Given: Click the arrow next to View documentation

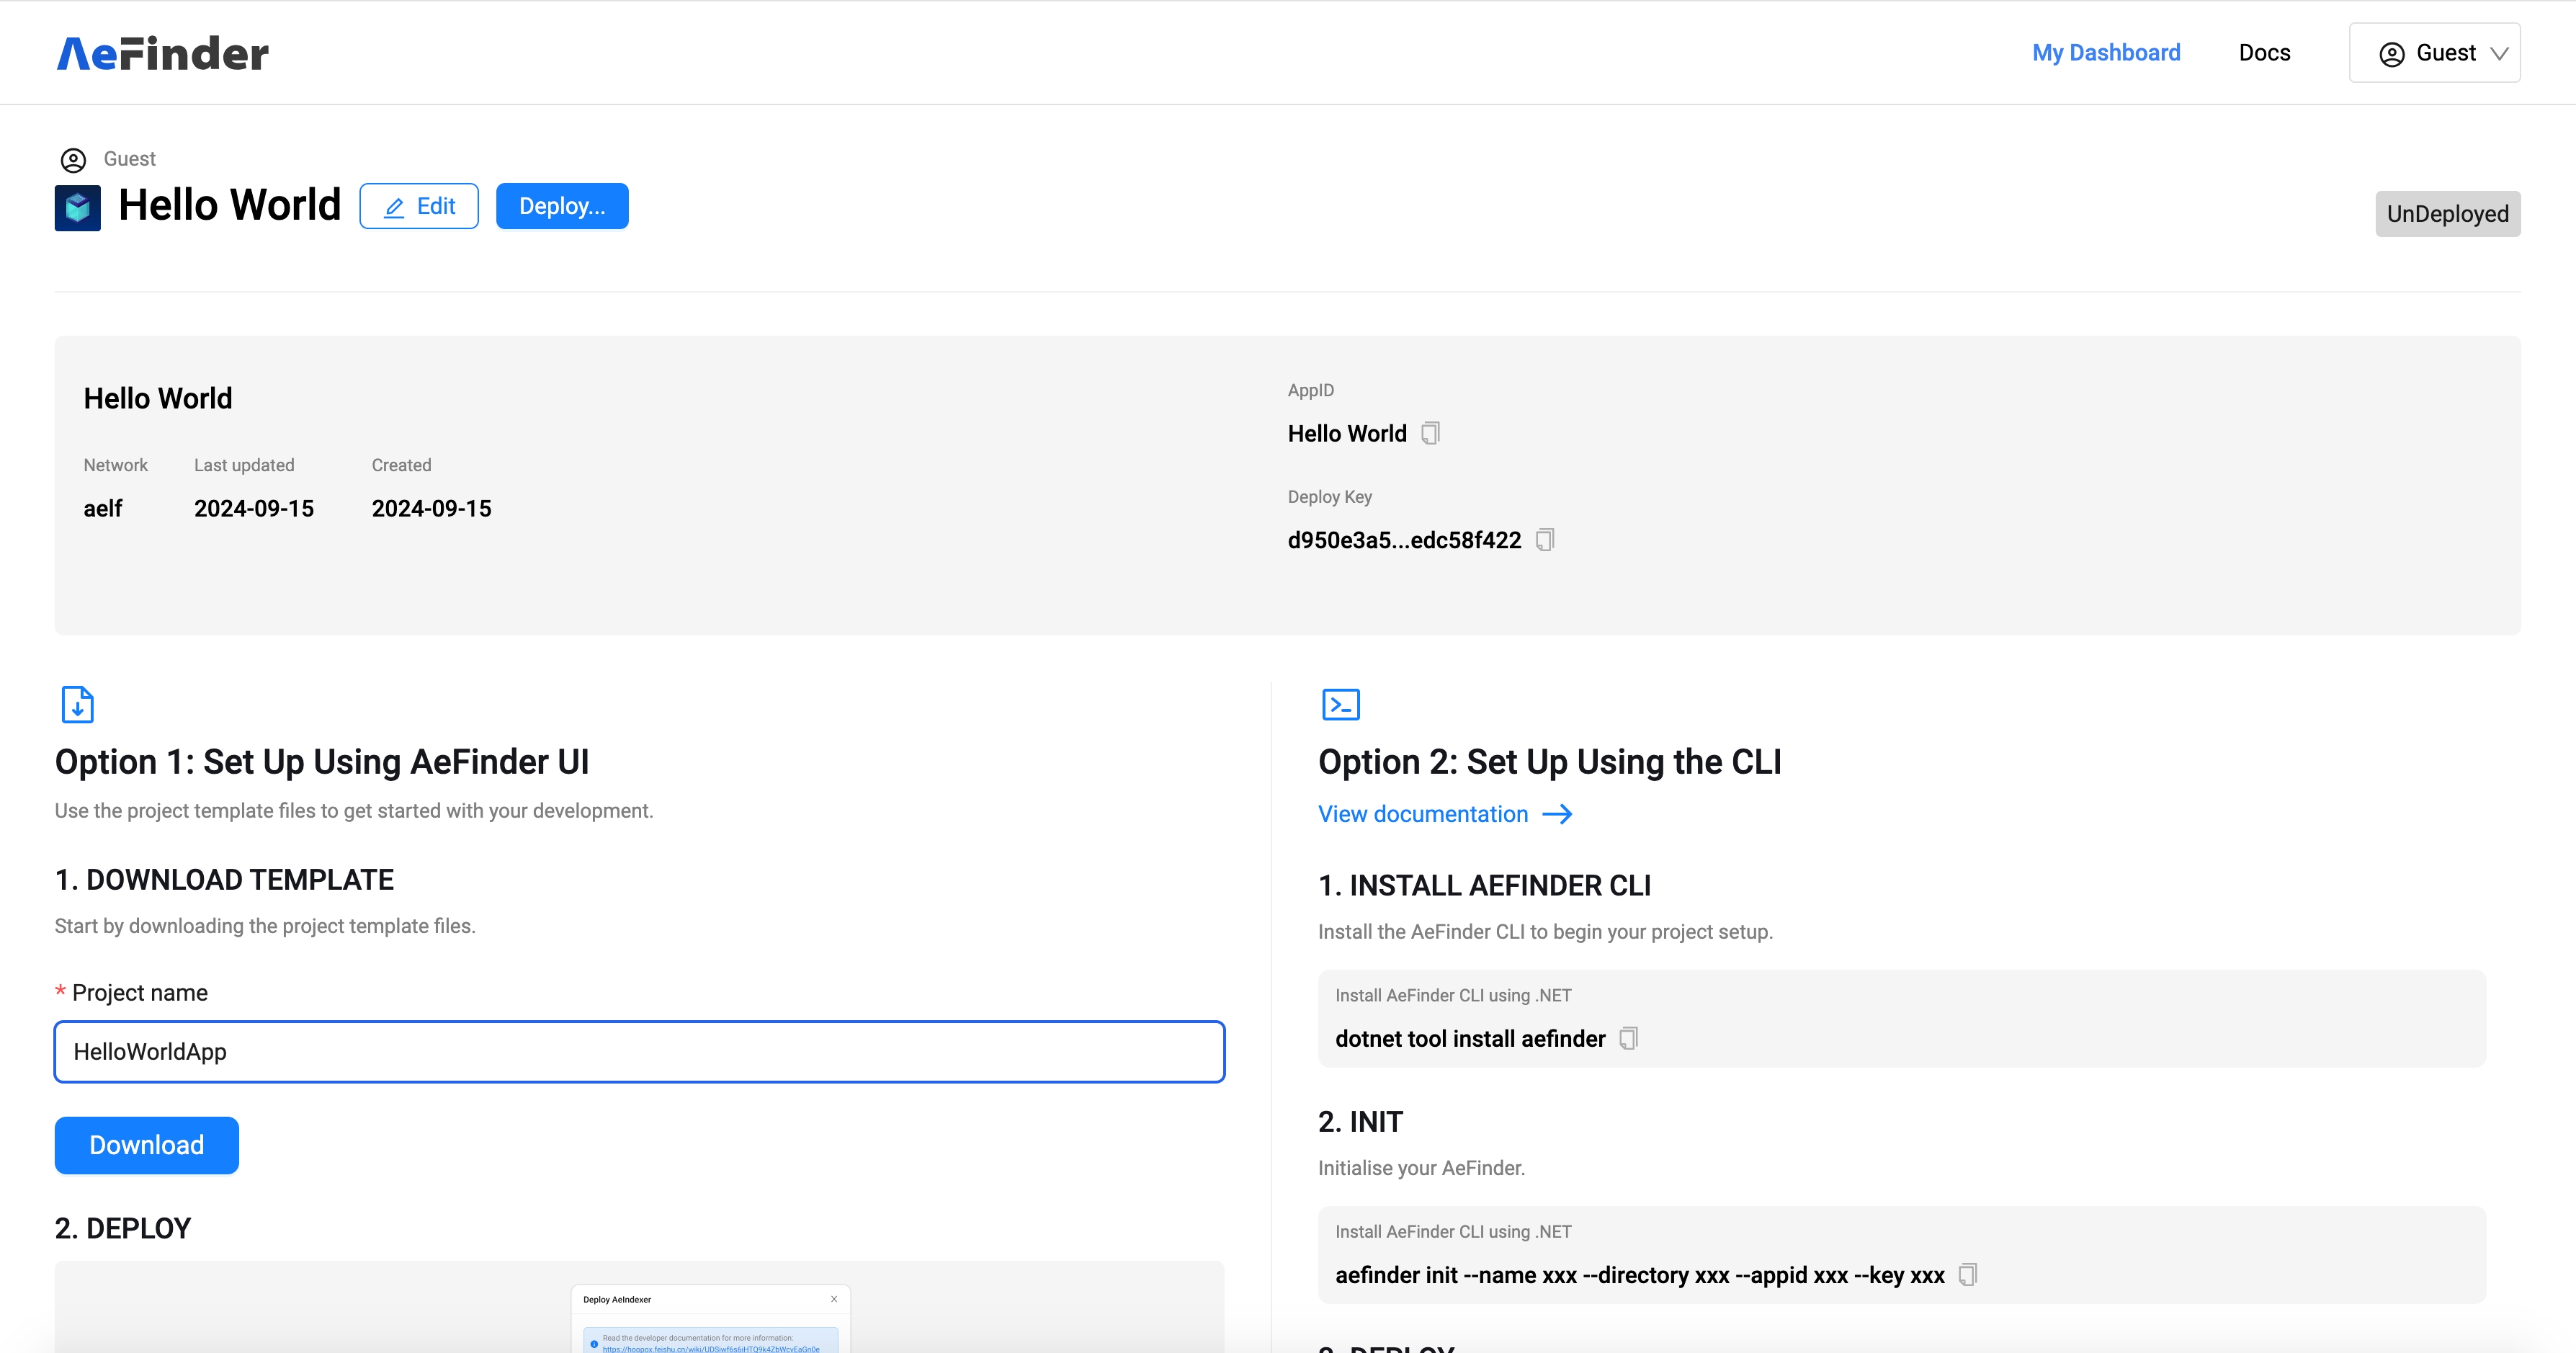Looking at the screenshot, I should coord(1557,814).
